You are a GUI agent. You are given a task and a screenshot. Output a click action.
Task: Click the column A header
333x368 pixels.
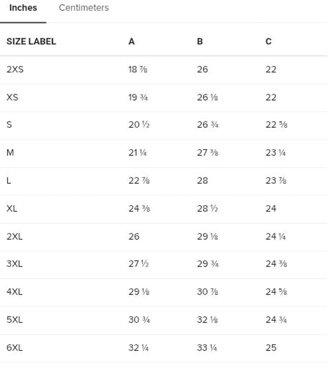[131, 42]
